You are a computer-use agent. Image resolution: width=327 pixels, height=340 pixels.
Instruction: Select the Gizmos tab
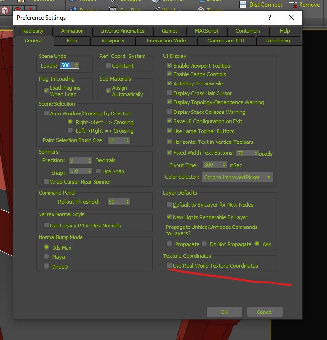(170, 31)
